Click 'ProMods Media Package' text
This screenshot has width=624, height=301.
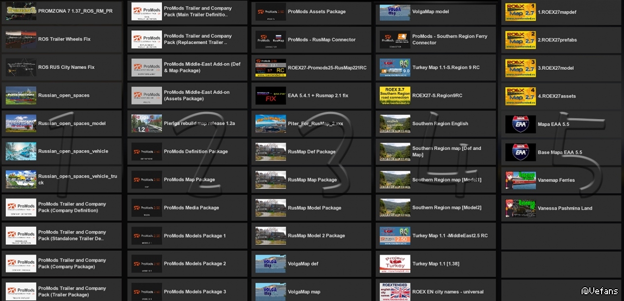click(191, 208)
